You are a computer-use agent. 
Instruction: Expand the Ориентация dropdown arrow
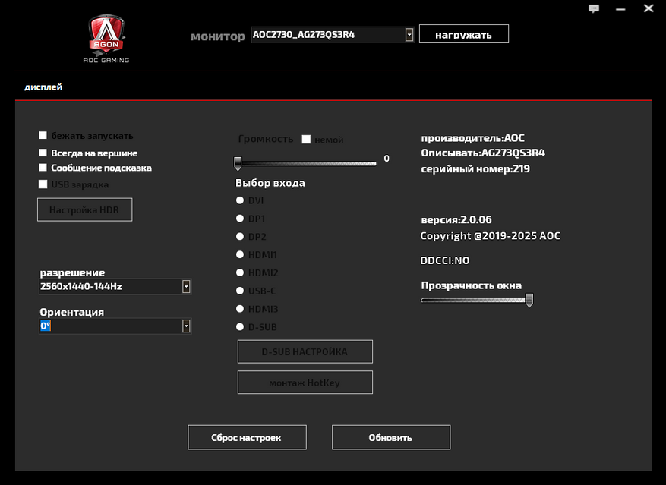186,326
